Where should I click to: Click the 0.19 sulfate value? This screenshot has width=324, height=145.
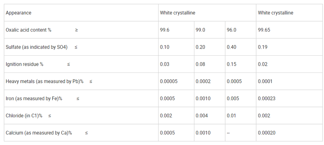pos(263,47)
